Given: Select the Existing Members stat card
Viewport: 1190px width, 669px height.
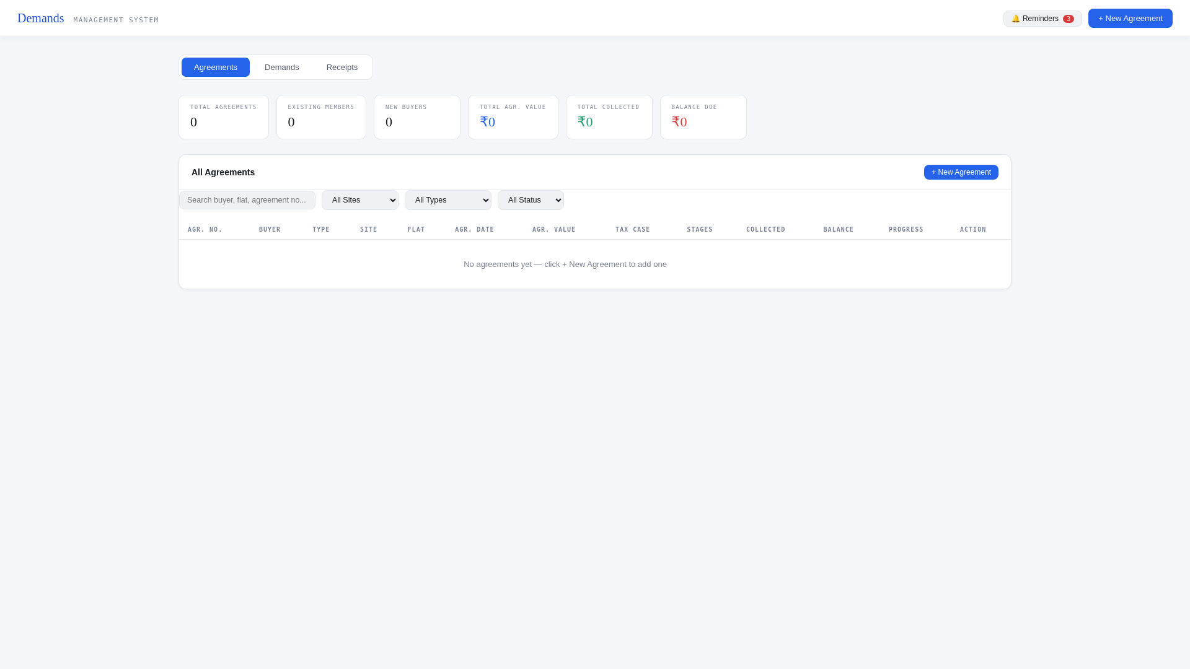Looking at the screenshot, I should pos(321,117).
